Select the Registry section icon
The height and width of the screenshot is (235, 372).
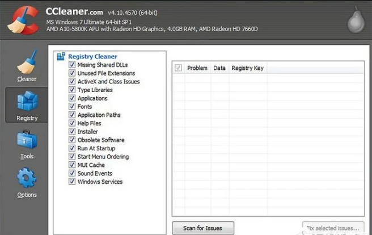point(27,101)
